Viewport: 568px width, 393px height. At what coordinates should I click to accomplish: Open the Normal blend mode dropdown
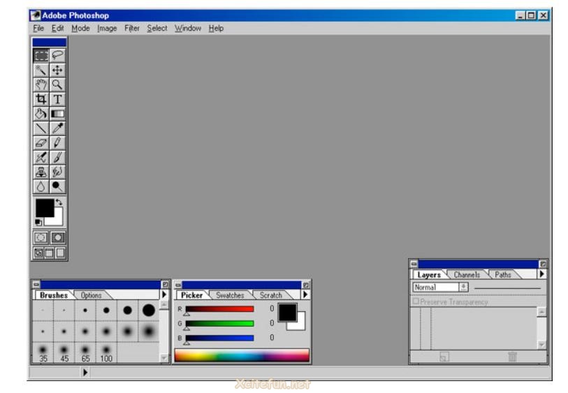463,287
